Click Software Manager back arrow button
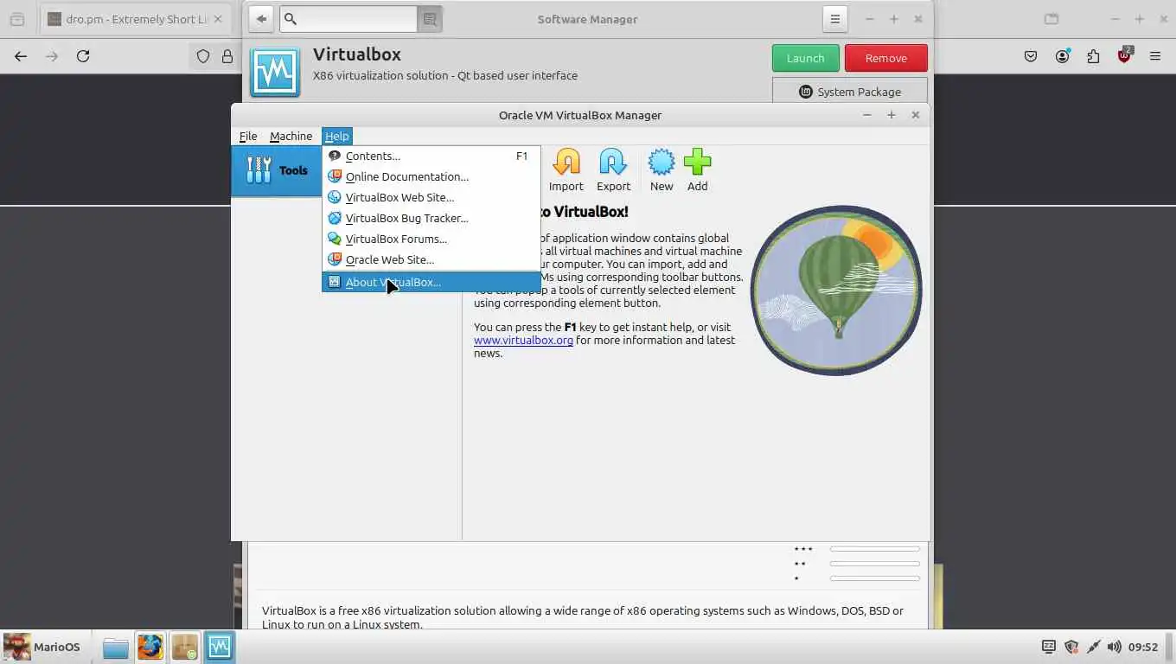 pos(261,19)
